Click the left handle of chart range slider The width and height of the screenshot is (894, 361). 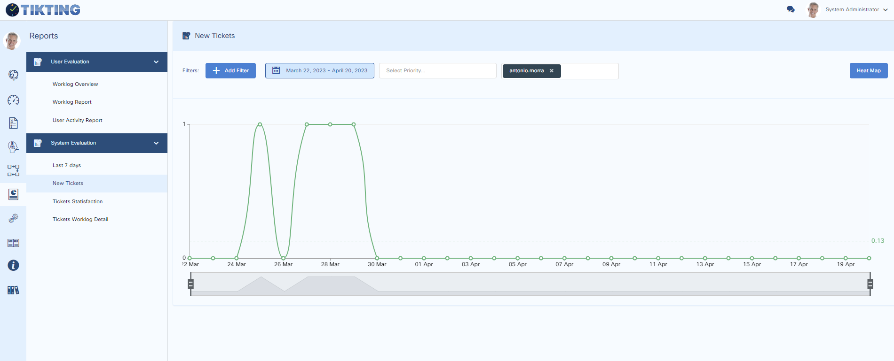tap(190, 284)
